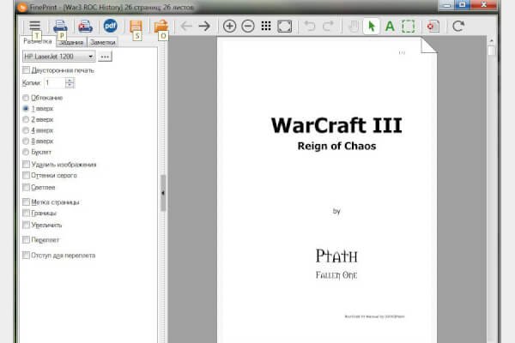Export using the blue pdf icon
This screenshot has height=343, width=515.
click(x=111, y=26)
